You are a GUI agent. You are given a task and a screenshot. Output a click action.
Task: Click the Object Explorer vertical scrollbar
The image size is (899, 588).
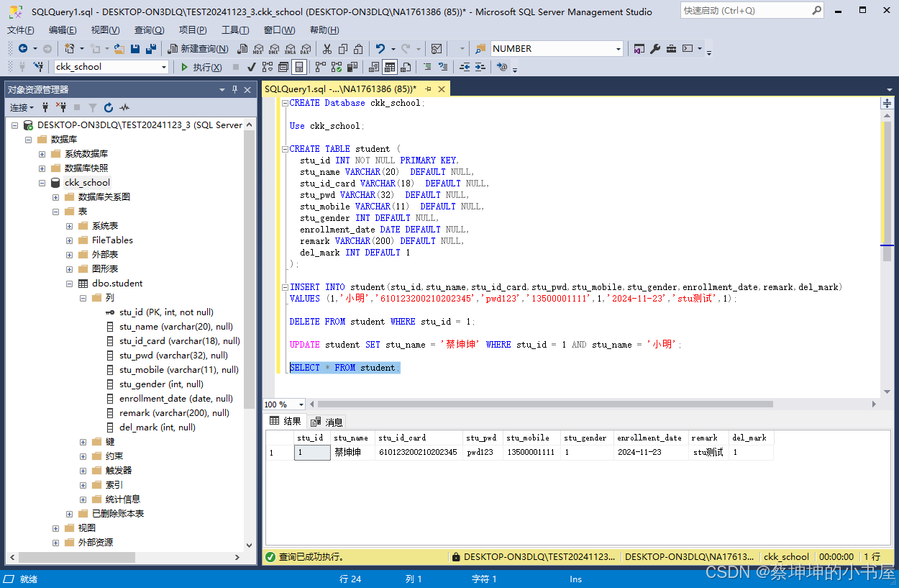click(x=250, y=334)
